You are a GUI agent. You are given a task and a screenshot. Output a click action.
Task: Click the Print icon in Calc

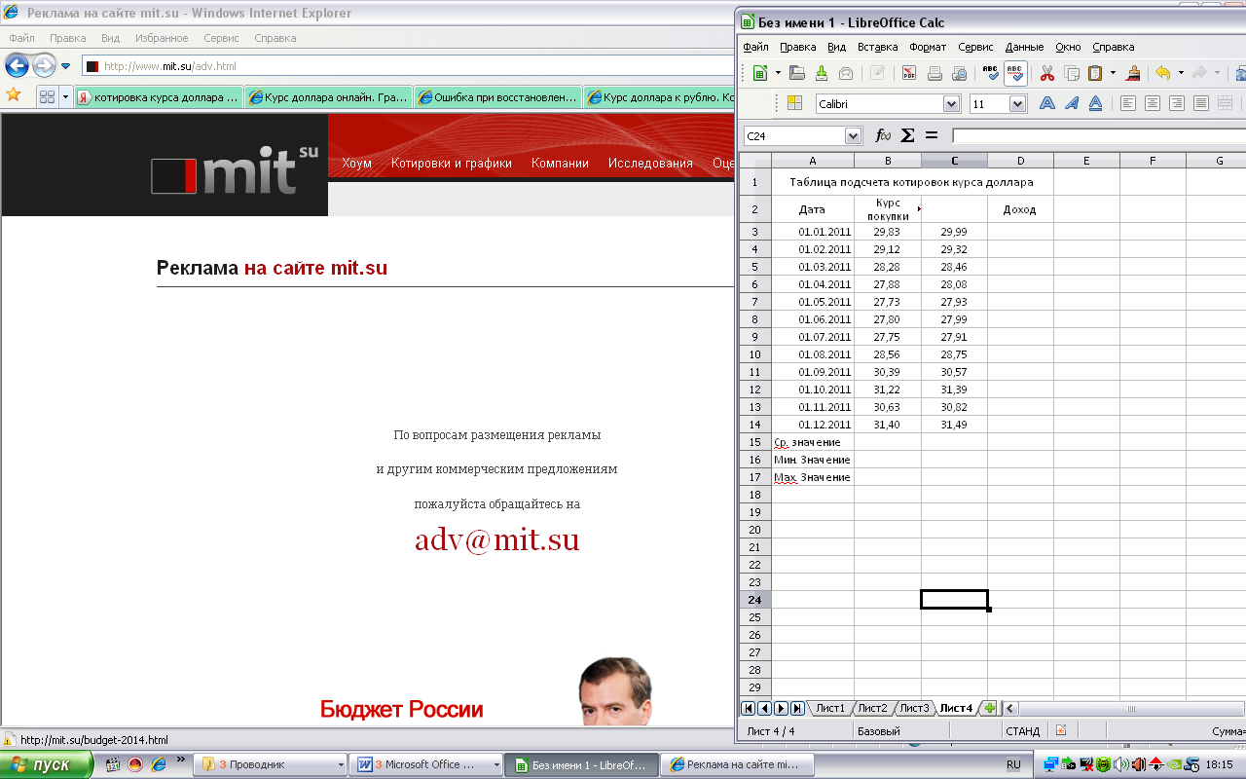(x=934, y=73)
